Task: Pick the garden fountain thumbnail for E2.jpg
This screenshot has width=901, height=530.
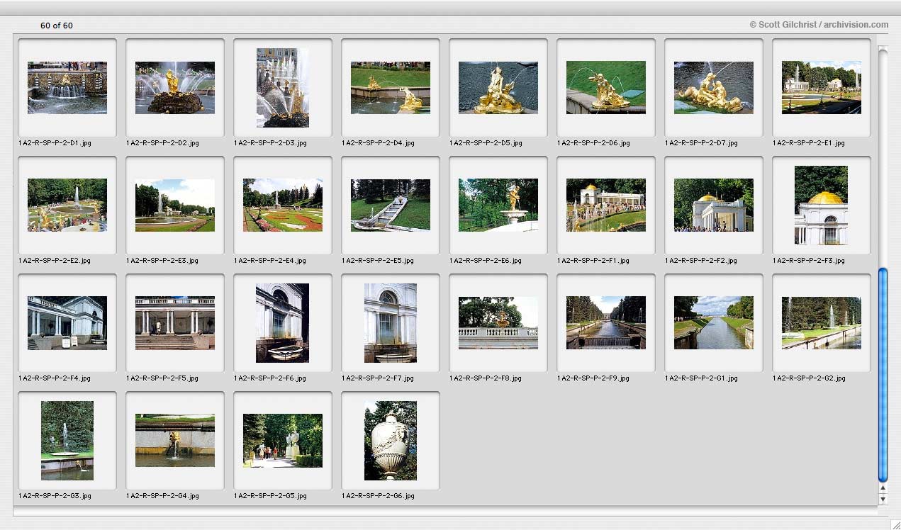Action: coord(67,205)
